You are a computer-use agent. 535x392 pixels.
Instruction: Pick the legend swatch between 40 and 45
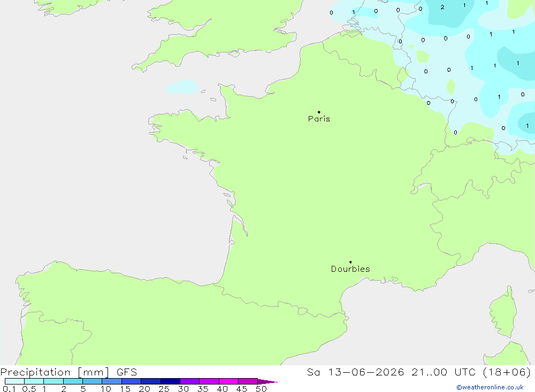(228, 381)
